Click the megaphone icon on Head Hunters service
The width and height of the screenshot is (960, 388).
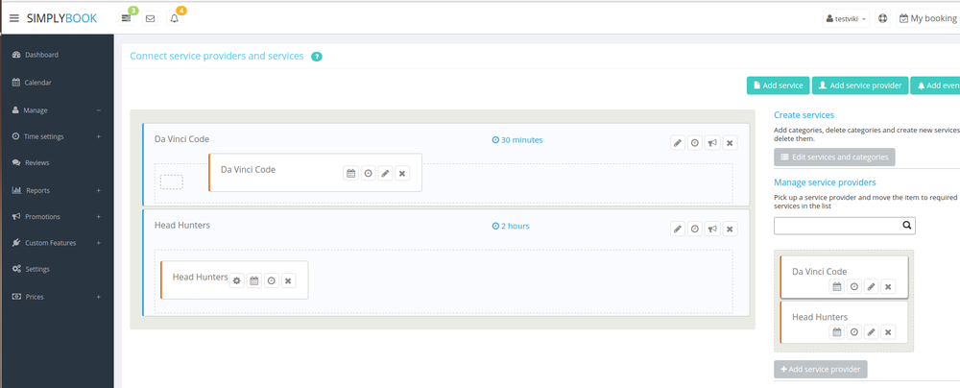pyautogui.click(x=712, y=230)
